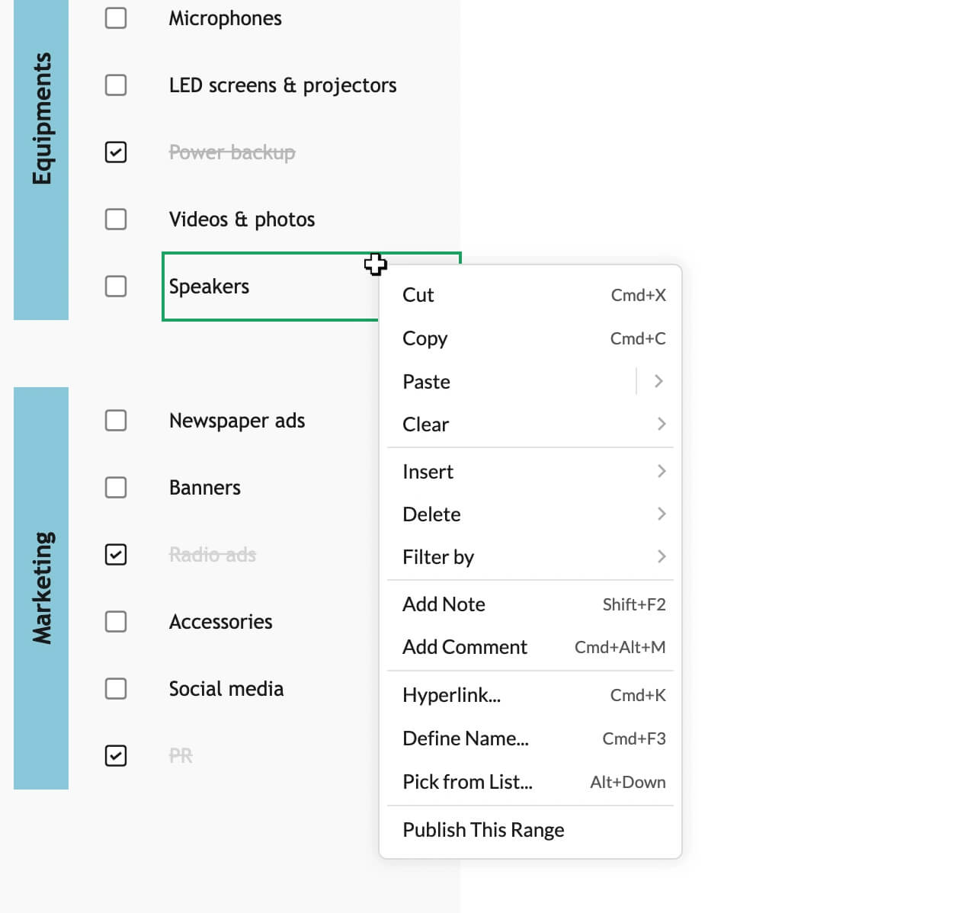Select the Equipments category header cell
This screenshot has height=913, width=958.
[x=41, y=160]
